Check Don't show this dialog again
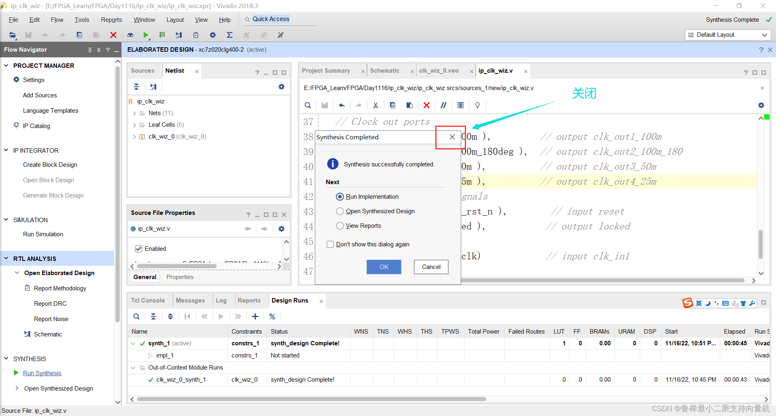Image resolution: width=776 pixels, height=416 pixels. click(x=330, y=244)
